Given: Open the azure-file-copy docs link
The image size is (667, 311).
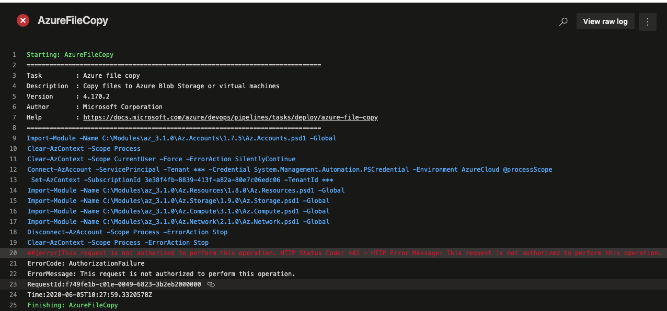Looking at the screenshot, I should click(x=231, y=117).
